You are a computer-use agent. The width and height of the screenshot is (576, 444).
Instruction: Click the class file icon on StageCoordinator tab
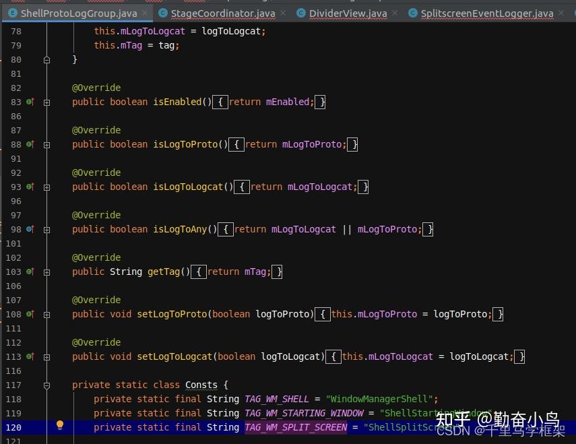click(x=163, y=13)
